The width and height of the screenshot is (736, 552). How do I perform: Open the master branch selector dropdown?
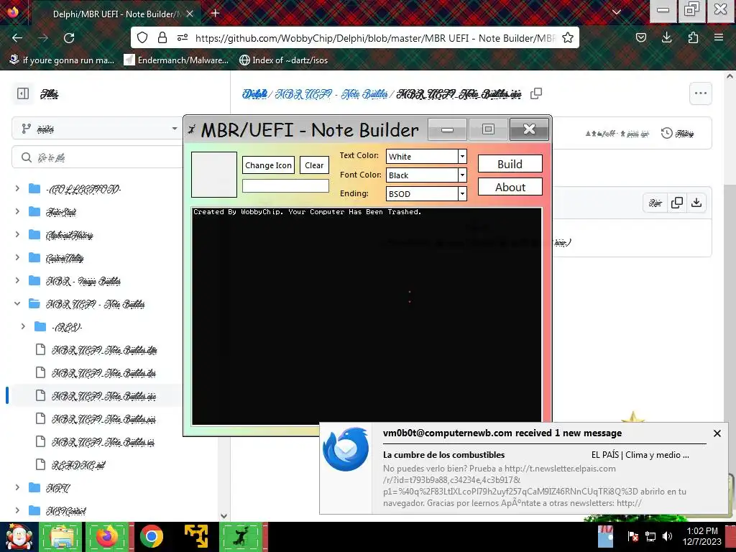click(x=98, y=129)
